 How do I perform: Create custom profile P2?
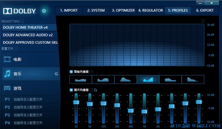tap(31, 107)
